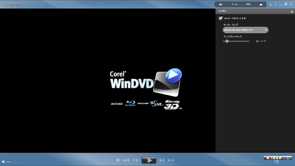The width and height of the screenshot is (295, 166).
Task: Skip to next chapter
Action: 162,160
